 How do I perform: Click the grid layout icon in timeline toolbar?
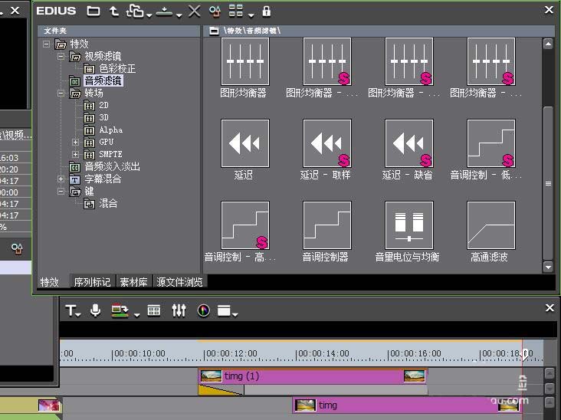(x=154, y=310)
